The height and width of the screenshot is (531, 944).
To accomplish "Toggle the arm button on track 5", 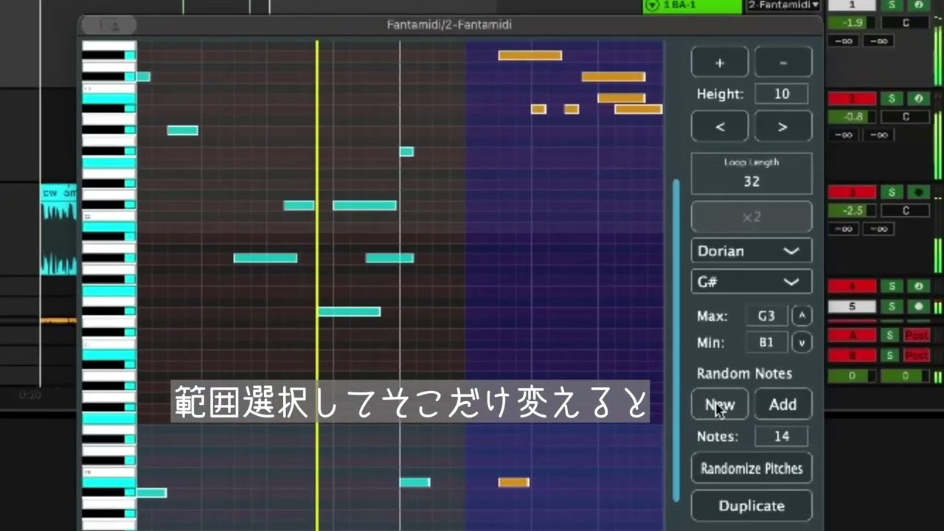I will (x=918, y=307).
